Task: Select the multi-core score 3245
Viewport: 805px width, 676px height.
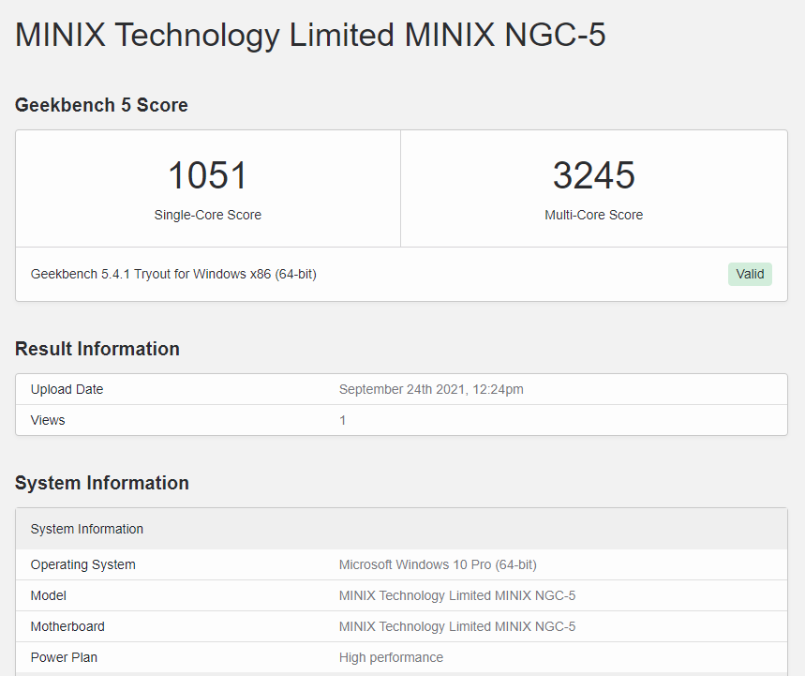Action: click(594, 175)
